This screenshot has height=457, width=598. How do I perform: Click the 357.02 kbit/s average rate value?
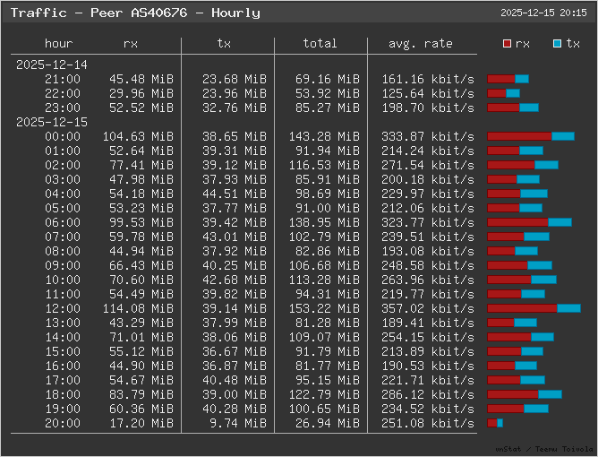(428, 308)
